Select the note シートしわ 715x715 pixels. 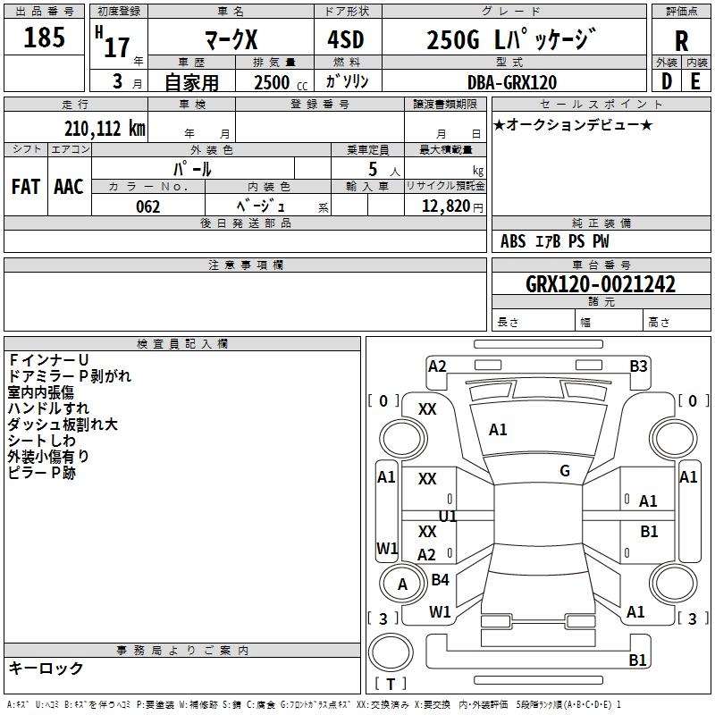42,441
